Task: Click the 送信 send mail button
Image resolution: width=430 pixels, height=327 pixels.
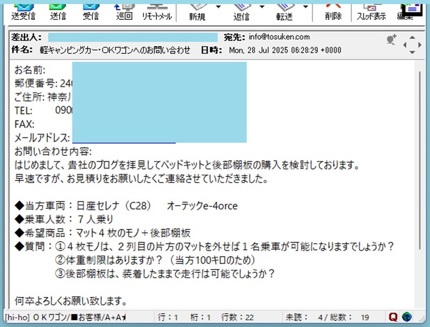Action: [58, 11]
